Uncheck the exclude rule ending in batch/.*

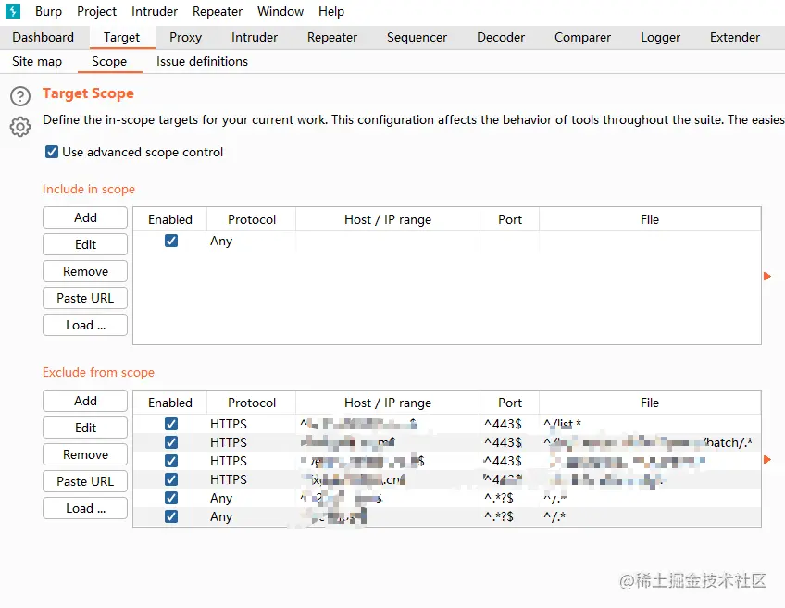170,442
